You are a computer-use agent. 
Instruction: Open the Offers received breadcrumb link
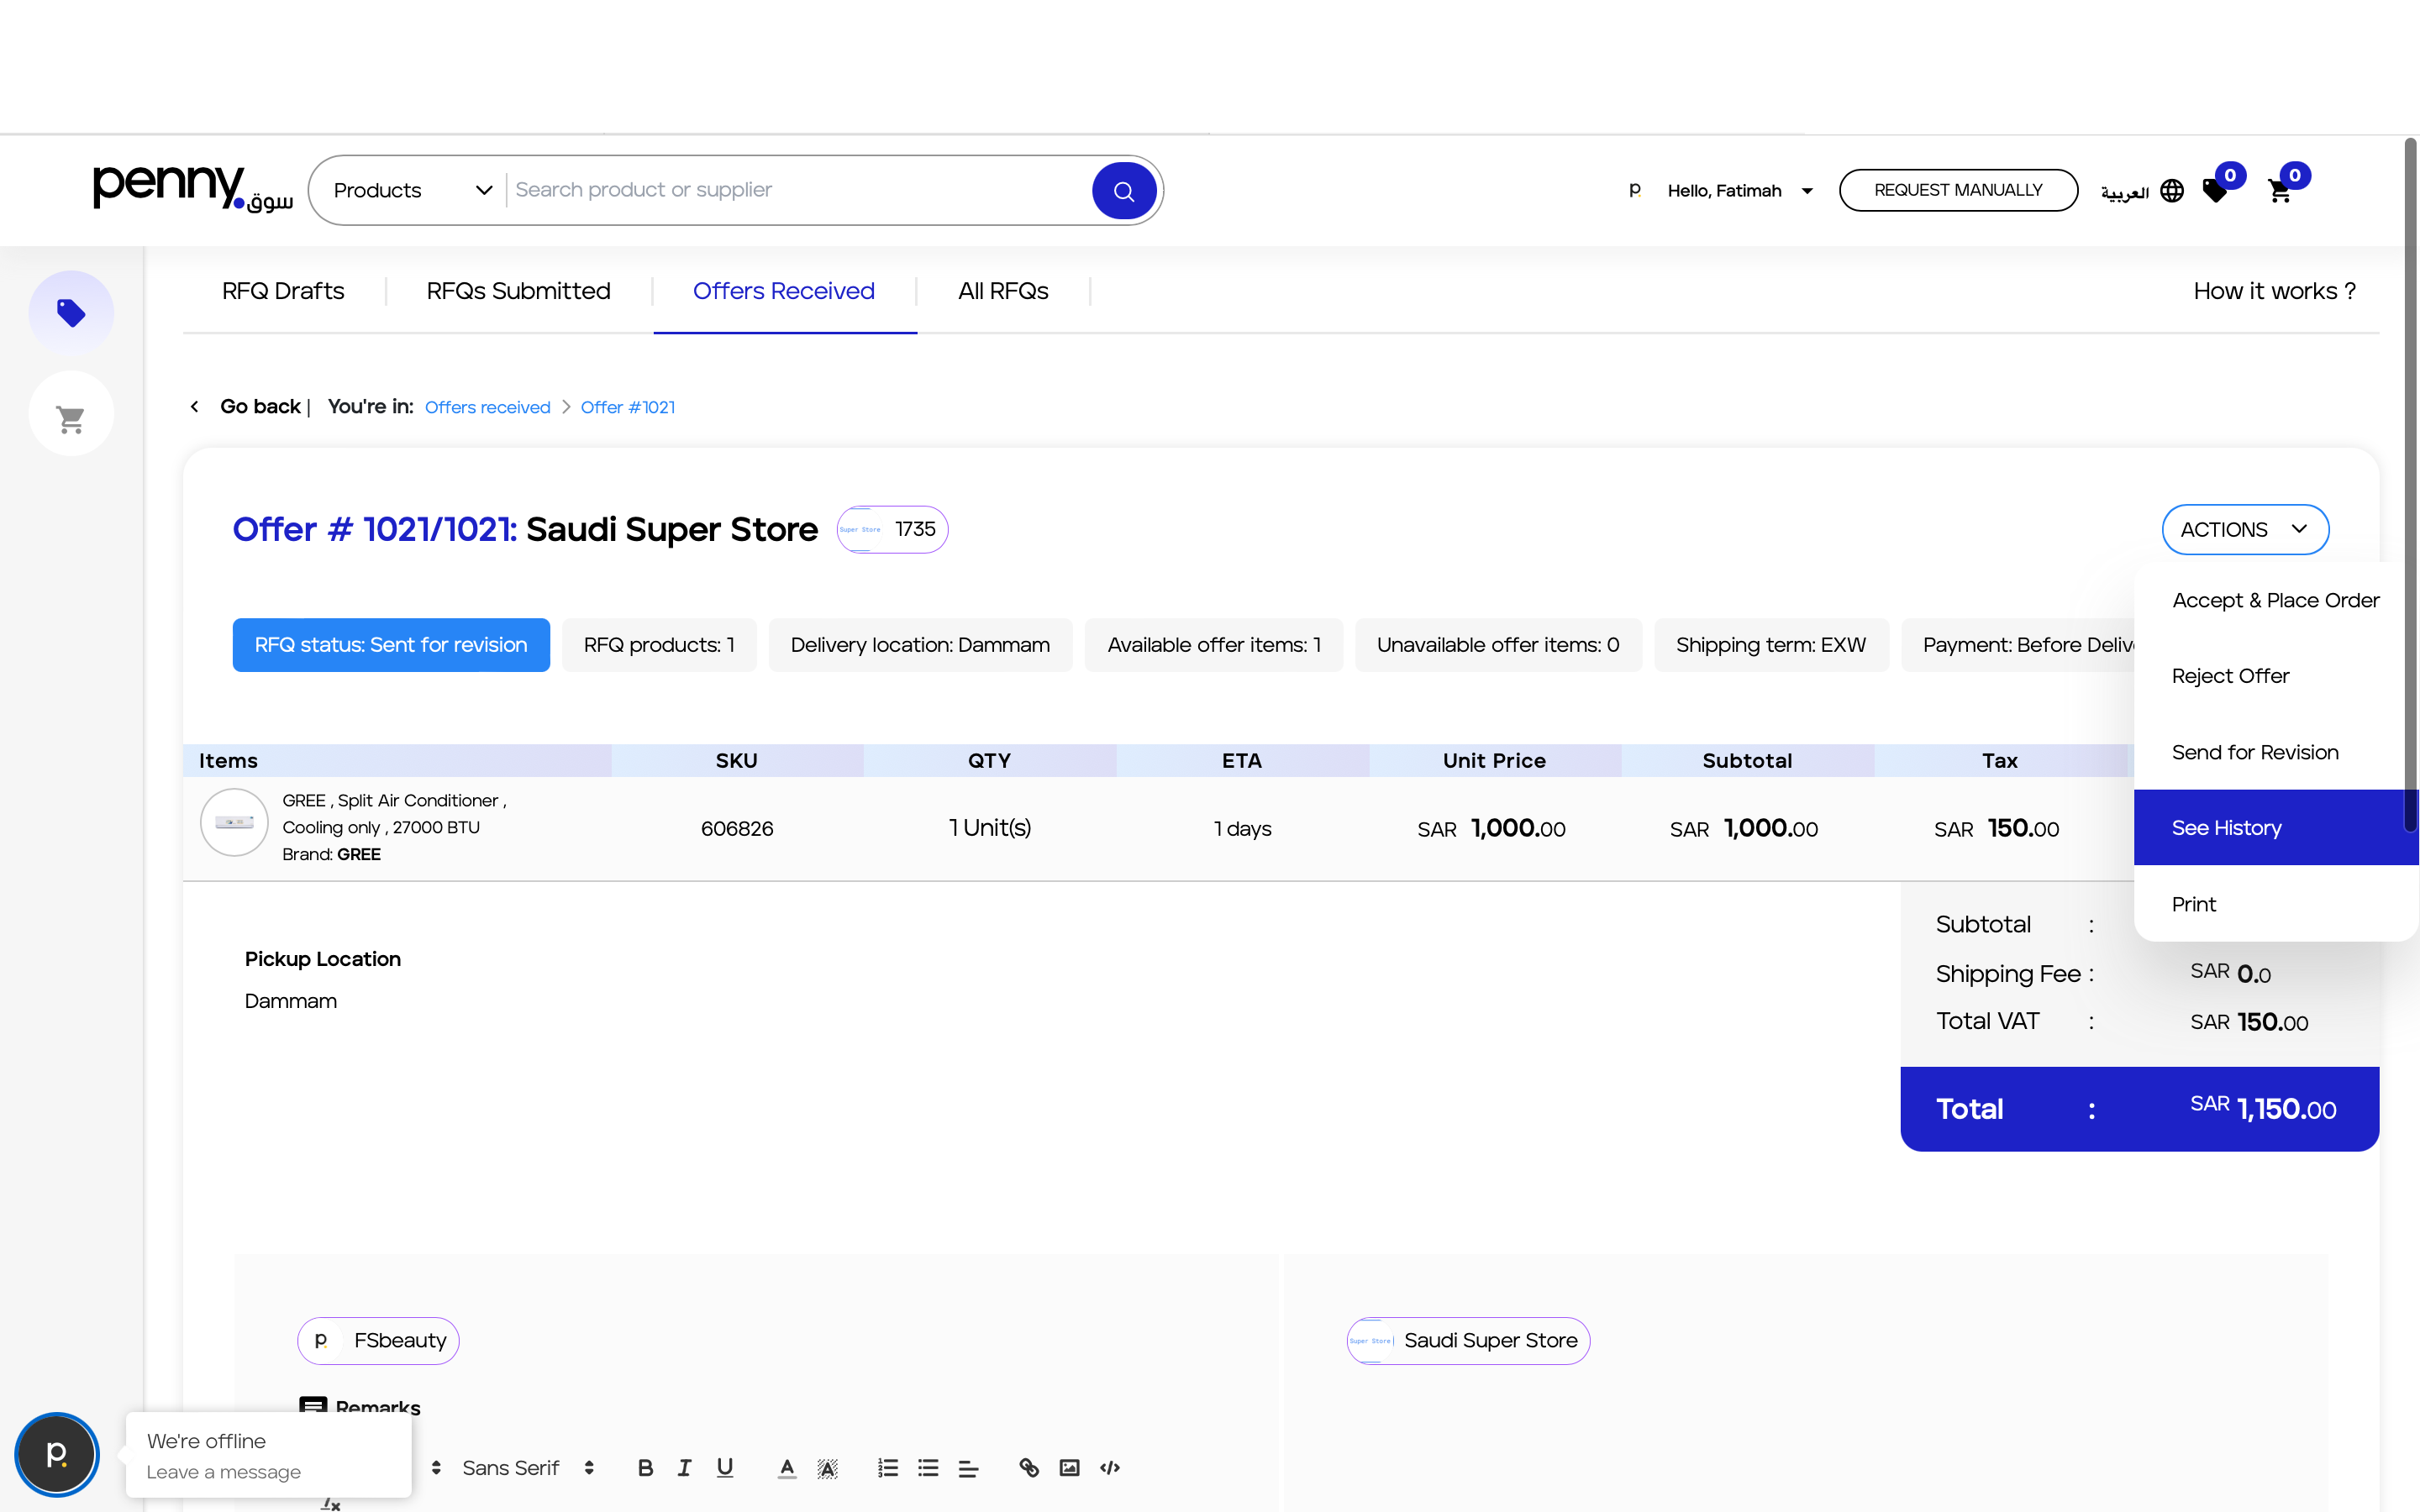[x=487, y=407]
